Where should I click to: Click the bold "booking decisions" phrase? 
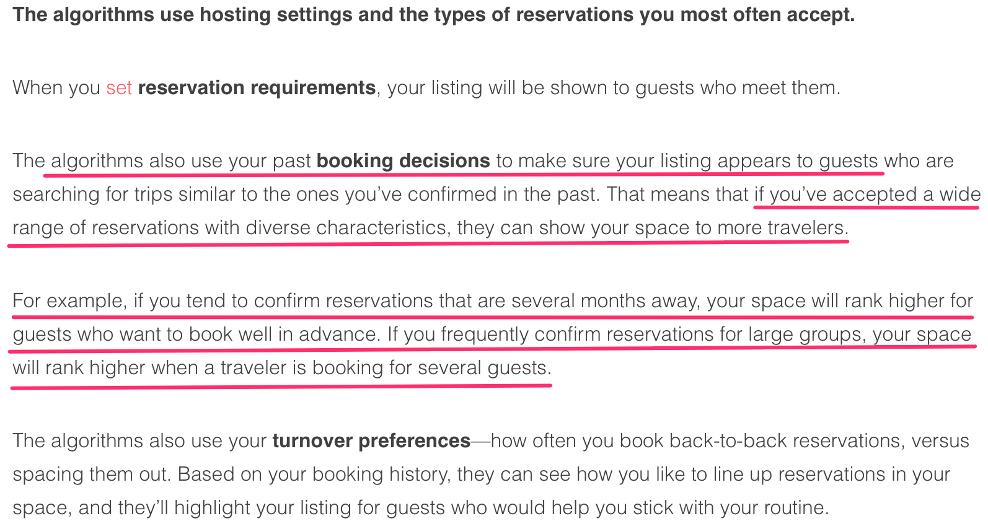[x=404, y=161]
